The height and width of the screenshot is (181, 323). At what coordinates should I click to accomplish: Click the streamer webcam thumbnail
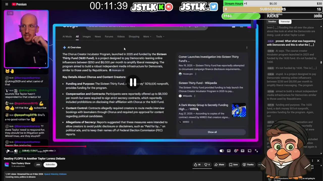(26, 39)
